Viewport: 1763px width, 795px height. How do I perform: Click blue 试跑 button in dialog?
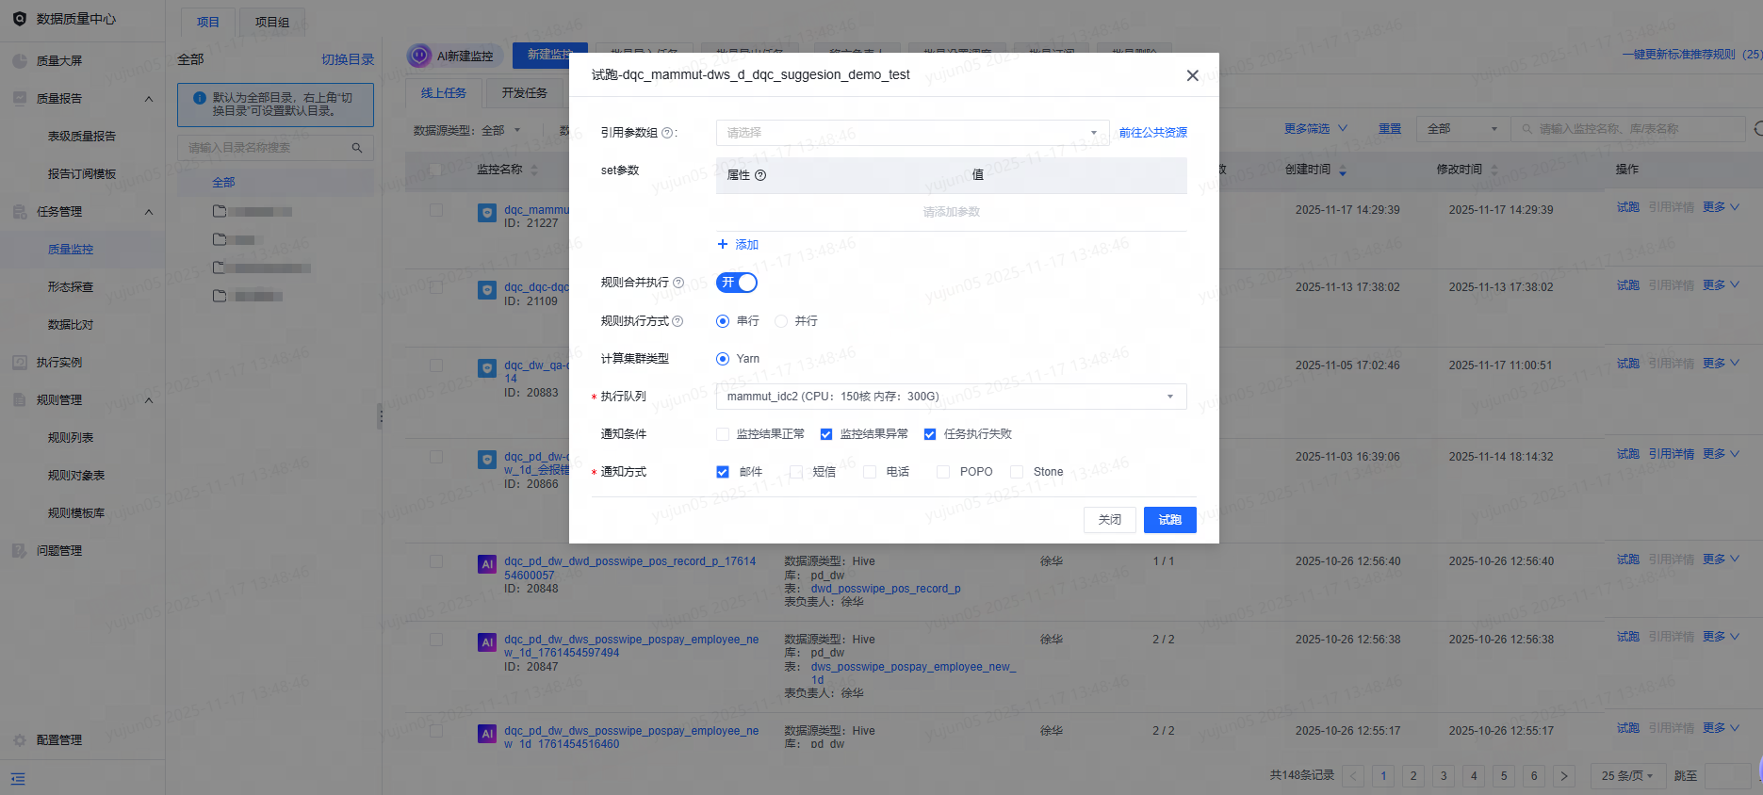[1170, 520]
